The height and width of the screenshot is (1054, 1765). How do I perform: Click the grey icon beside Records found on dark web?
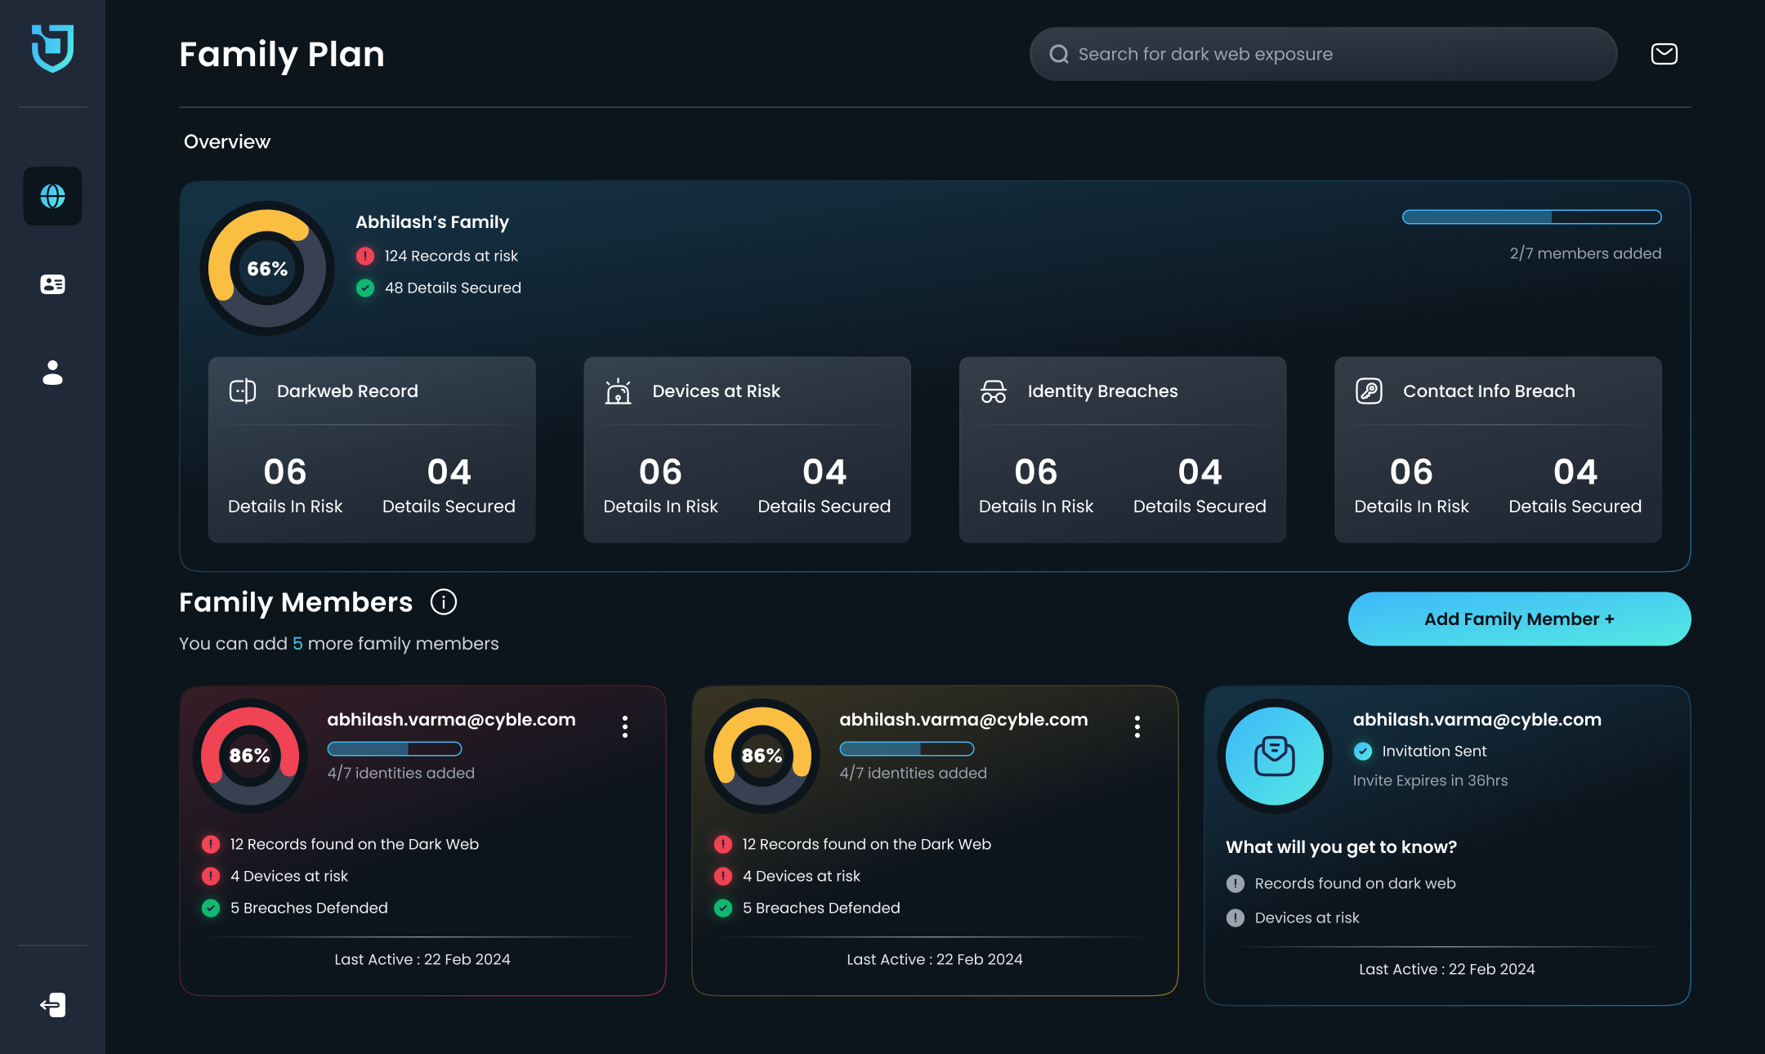(1235, 883)
